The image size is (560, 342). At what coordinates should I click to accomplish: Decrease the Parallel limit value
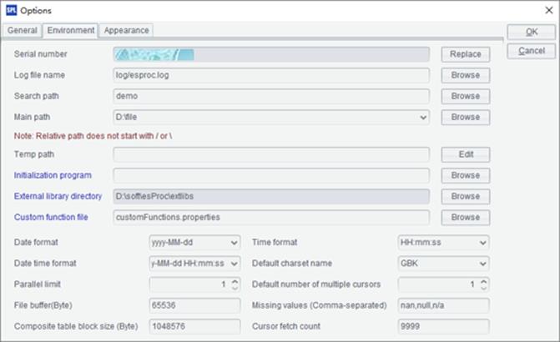235,288
